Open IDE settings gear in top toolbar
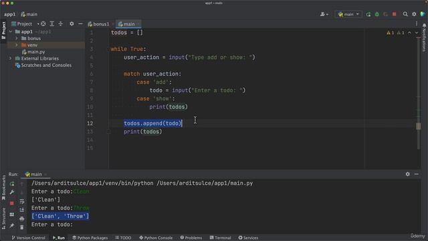Image resolution: width=428 pixels, height=241 pixels. click(x=414, y=14)
